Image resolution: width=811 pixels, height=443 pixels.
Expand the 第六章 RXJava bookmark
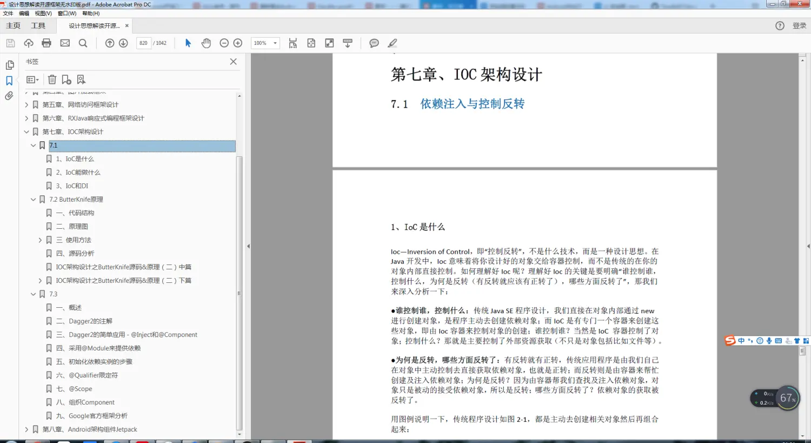click(26, 118)
